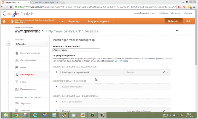198x119 pixels.
Task: Click the browser address bar
Action: (95, 7)
